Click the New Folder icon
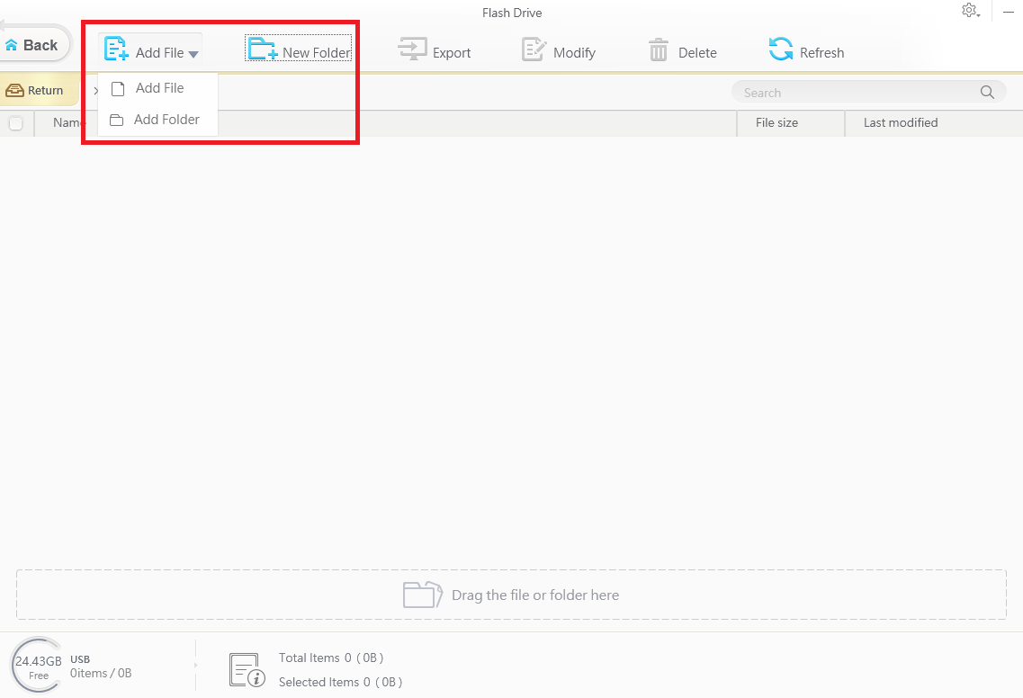This screenshot has width=1023, height=698. [263, 49]
